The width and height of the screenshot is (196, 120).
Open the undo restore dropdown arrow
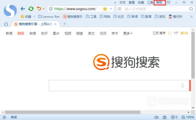[x=44, y=9]
